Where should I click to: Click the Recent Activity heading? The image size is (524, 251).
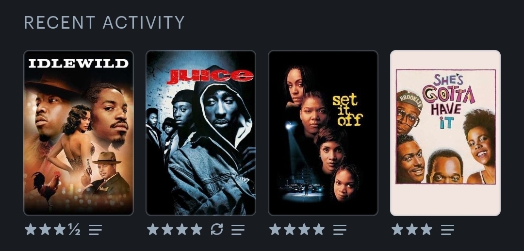click(x=104, y=23)
